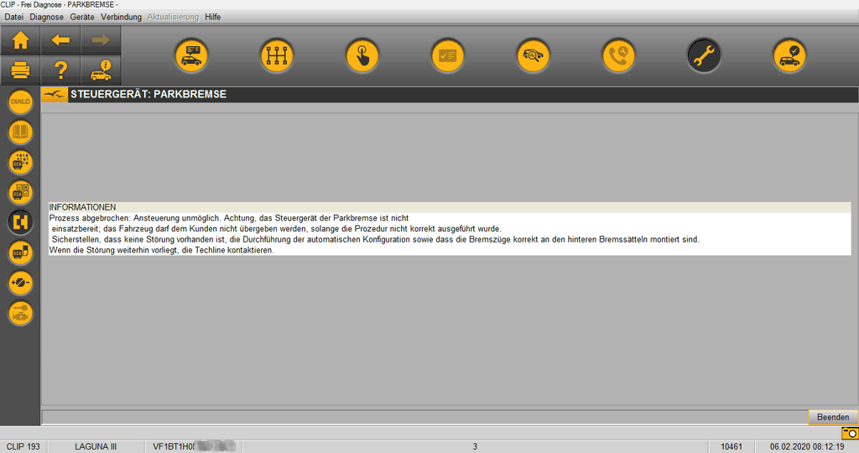Open the Datei menu
Image resolution: width=859 pixels, height=453 pixels.
[14, 17]
